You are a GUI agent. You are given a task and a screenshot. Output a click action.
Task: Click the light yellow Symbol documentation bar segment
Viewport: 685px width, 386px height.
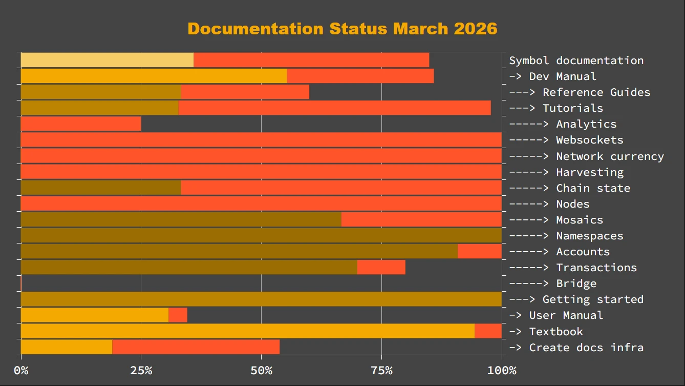tap(107, 60)
